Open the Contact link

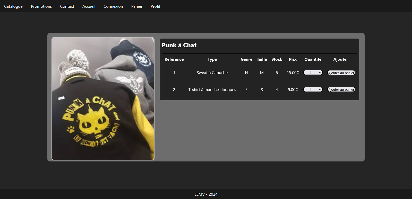coord(67,6)
